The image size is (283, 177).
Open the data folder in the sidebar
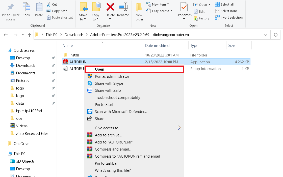pyautogui.click(x=17, y=103)
